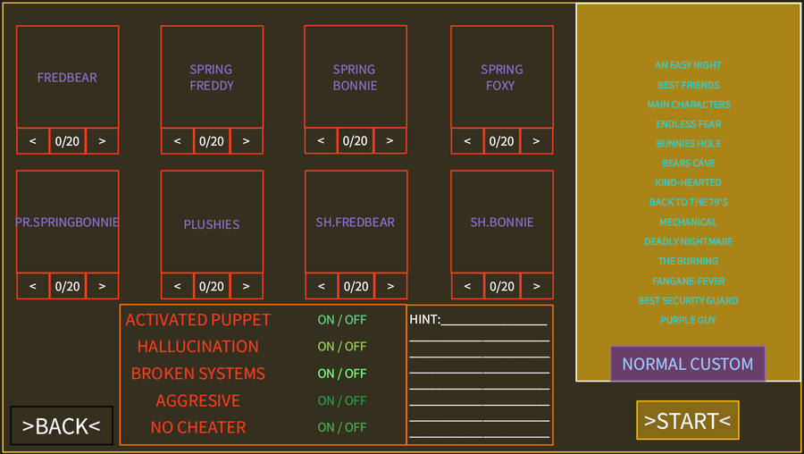Go back with the >BACK< button
The image size is (804, 454).
point(62,425)
